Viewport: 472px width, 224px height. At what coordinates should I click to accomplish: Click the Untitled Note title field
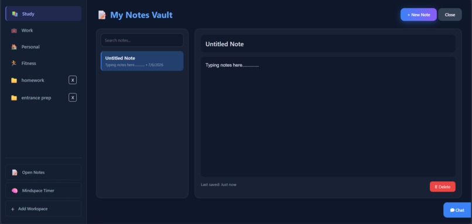(328, 44)
